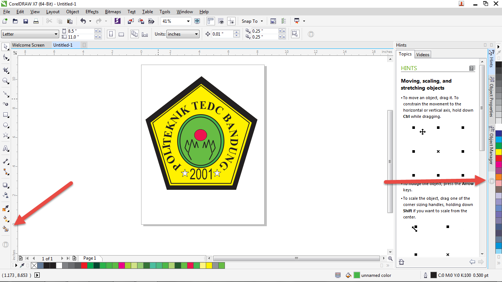Select the no-color X swatch
The height and width of the screenshot is (282, 502).
[x=34, y=265]
